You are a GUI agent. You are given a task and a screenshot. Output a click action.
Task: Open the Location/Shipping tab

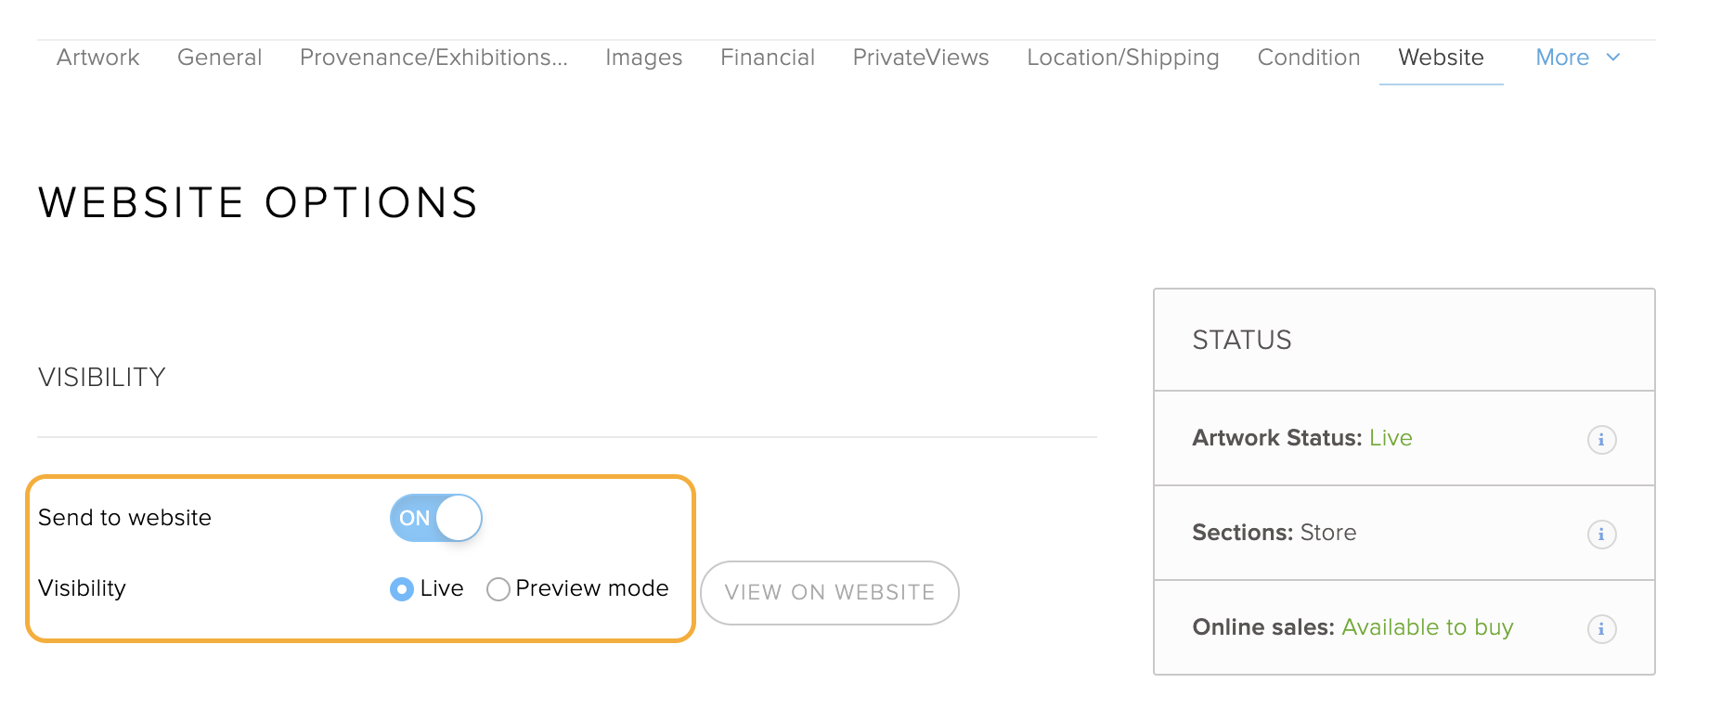click(1123, 58)
